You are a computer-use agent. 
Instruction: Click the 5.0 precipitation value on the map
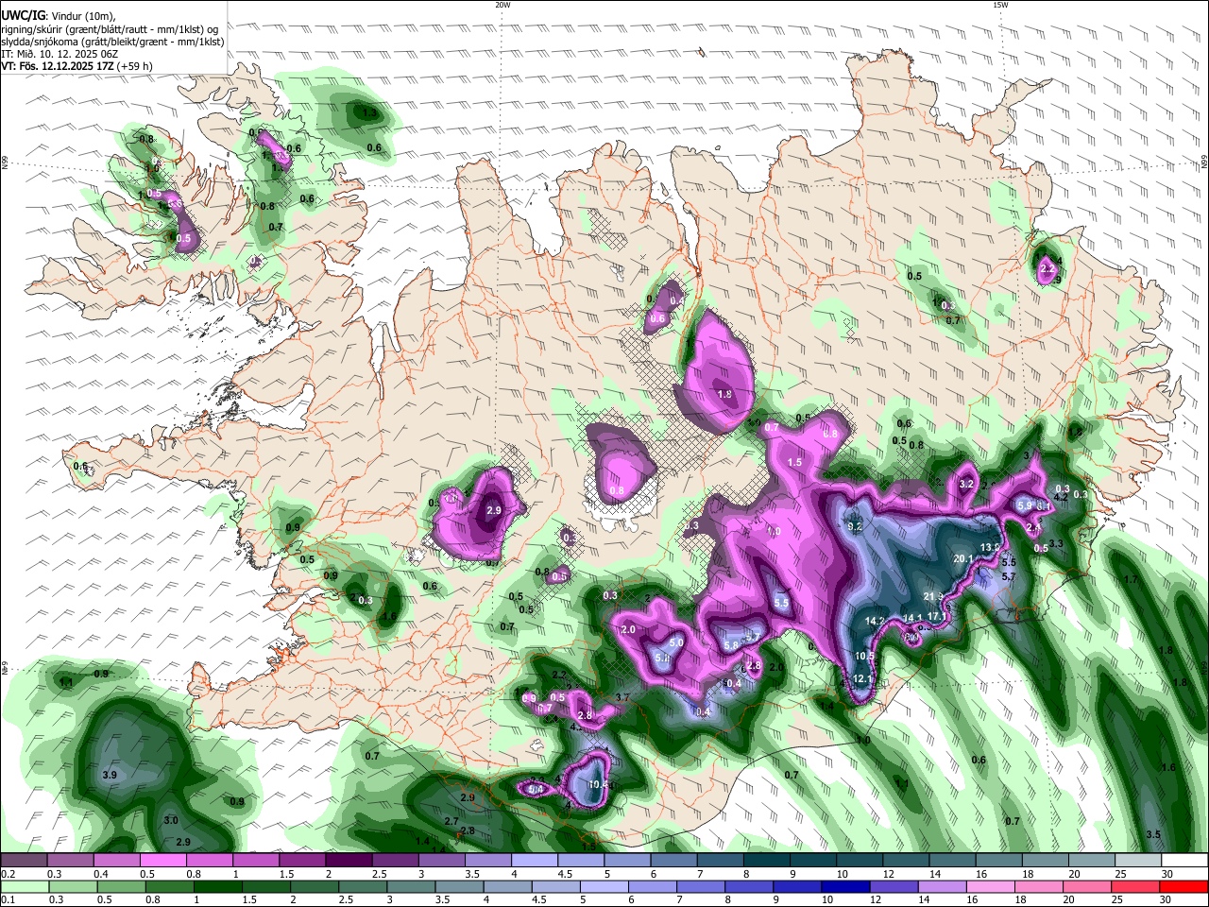676,642
